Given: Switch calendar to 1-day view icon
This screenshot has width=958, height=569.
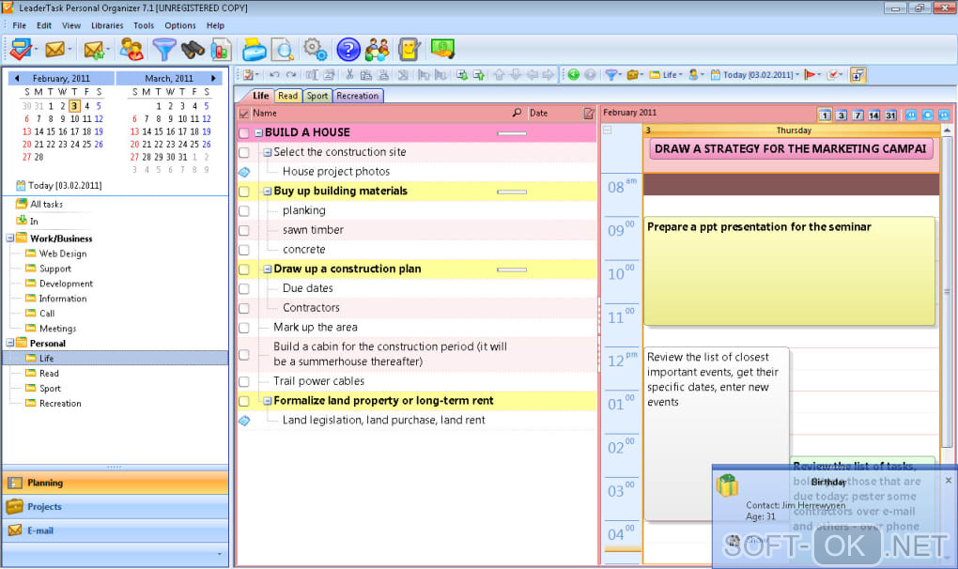Looking at the screenshot, I should [825, 115].
